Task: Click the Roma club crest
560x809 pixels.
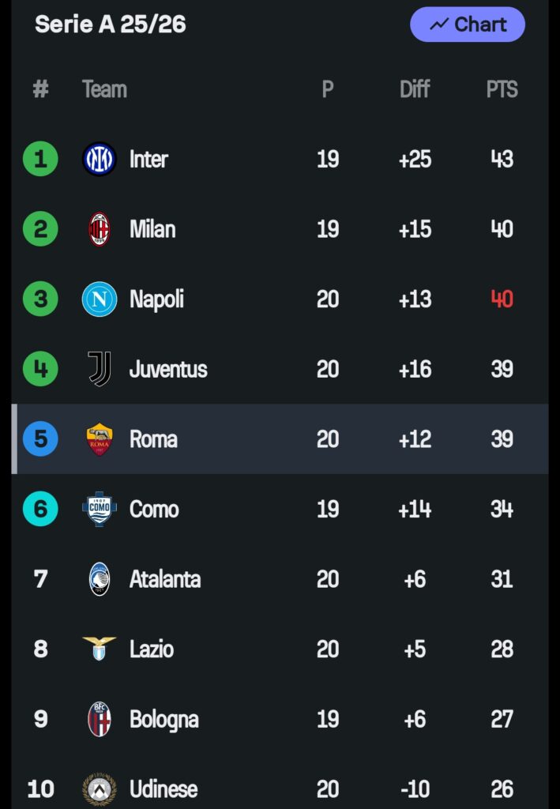Action: point(100,439)
